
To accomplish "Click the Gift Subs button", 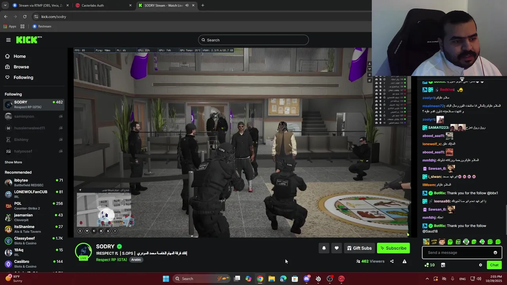I will tap(359, 248).
